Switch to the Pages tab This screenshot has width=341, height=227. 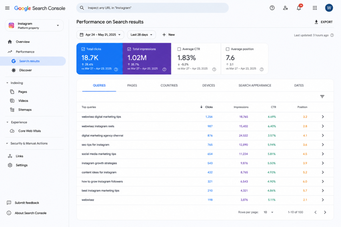click(x=132, y=85)
